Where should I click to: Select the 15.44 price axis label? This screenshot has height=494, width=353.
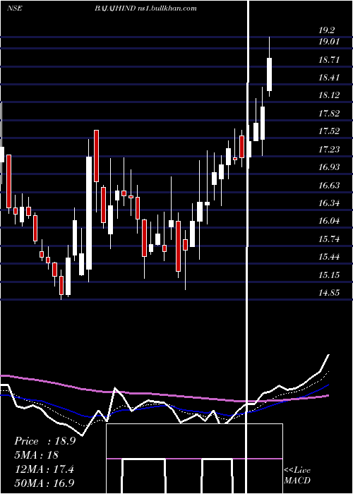(x=329, y=257)
